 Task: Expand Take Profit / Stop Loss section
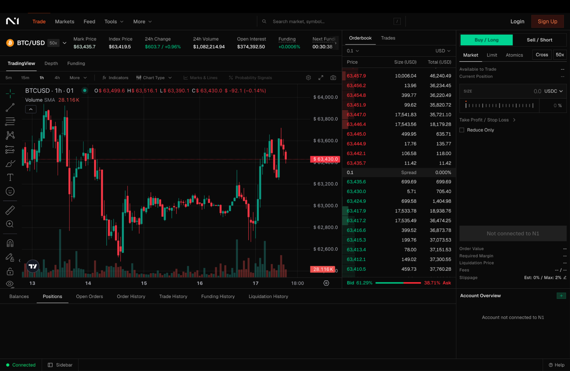tap(487, 120)
